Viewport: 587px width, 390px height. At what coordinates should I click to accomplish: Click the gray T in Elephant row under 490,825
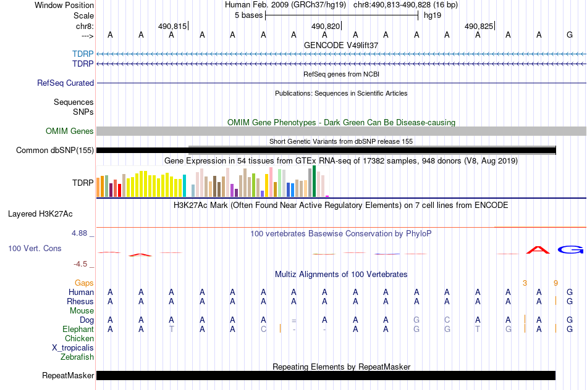pyautogui.click(x=478, y=329)
